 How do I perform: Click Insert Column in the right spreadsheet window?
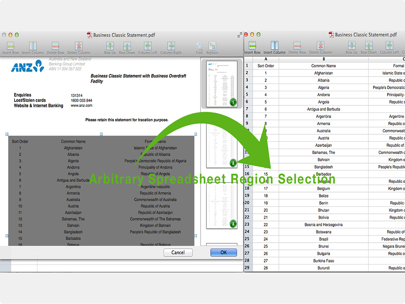pyautogui.click(x=274, y=48)
